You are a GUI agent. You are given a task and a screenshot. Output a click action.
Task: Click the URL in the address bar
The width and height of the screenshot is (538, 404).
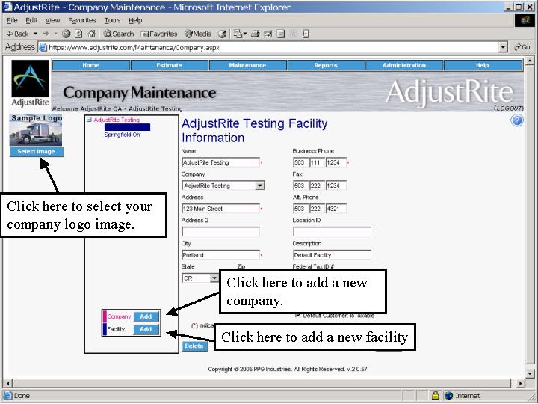(134, 47)
